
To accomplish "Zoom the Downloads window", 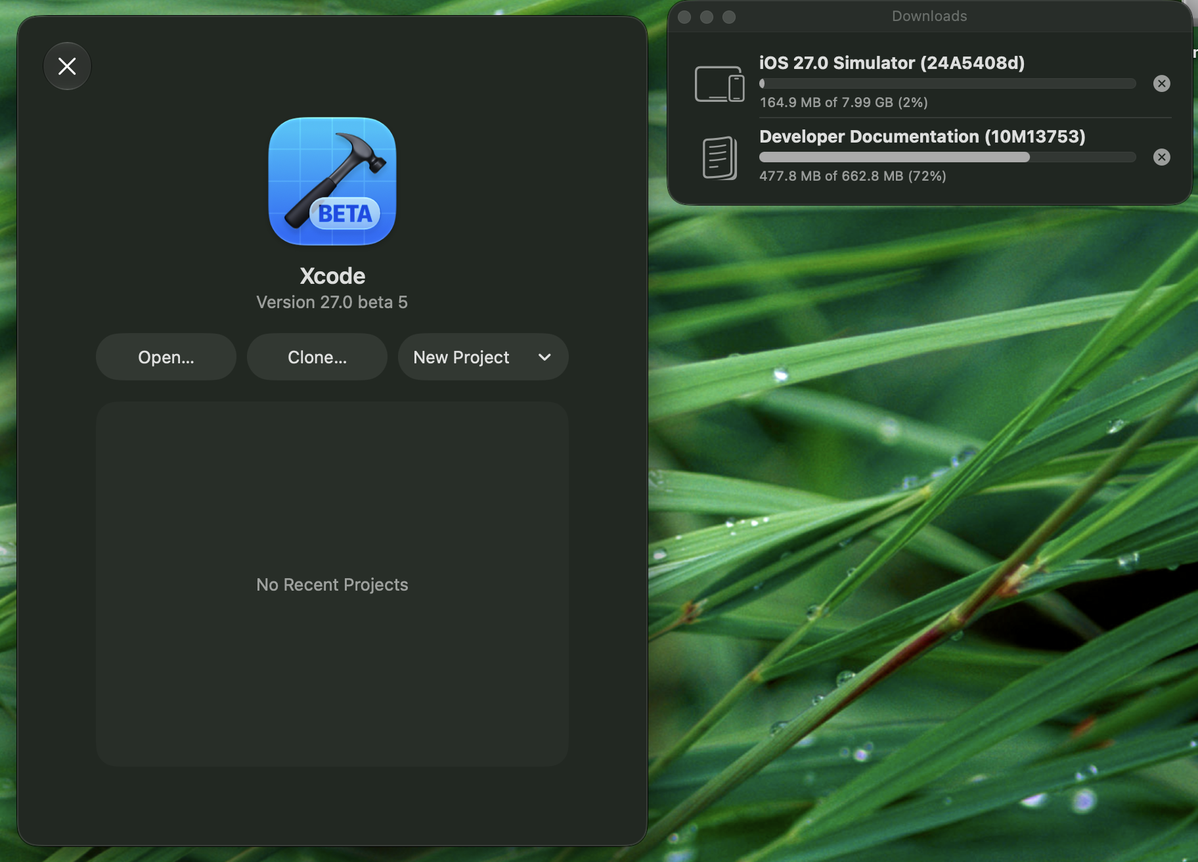I will click(729, 17).
